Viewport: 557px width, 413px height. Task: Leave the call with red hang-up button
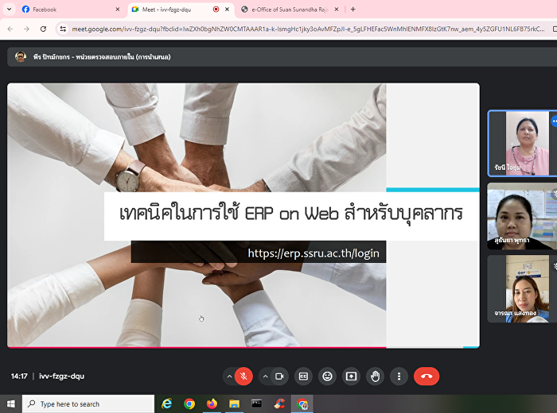coord(427,376)
